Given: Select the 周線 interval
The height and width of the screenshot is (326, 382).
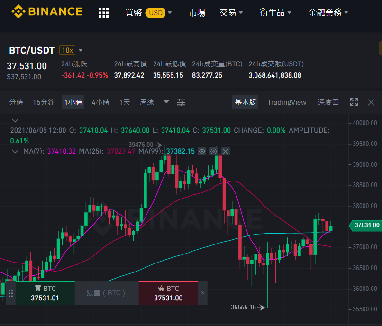Looking at the screenshot, I should (146, 102).
